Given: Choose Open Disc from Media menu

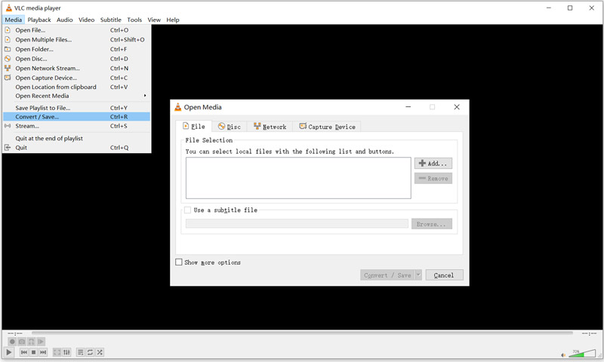Looking at the screenshot, I should 76,59.
